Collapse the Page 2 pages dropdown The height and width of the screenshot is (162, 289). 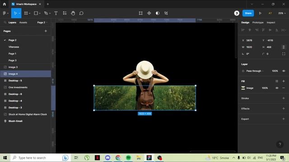click(42, 22)
